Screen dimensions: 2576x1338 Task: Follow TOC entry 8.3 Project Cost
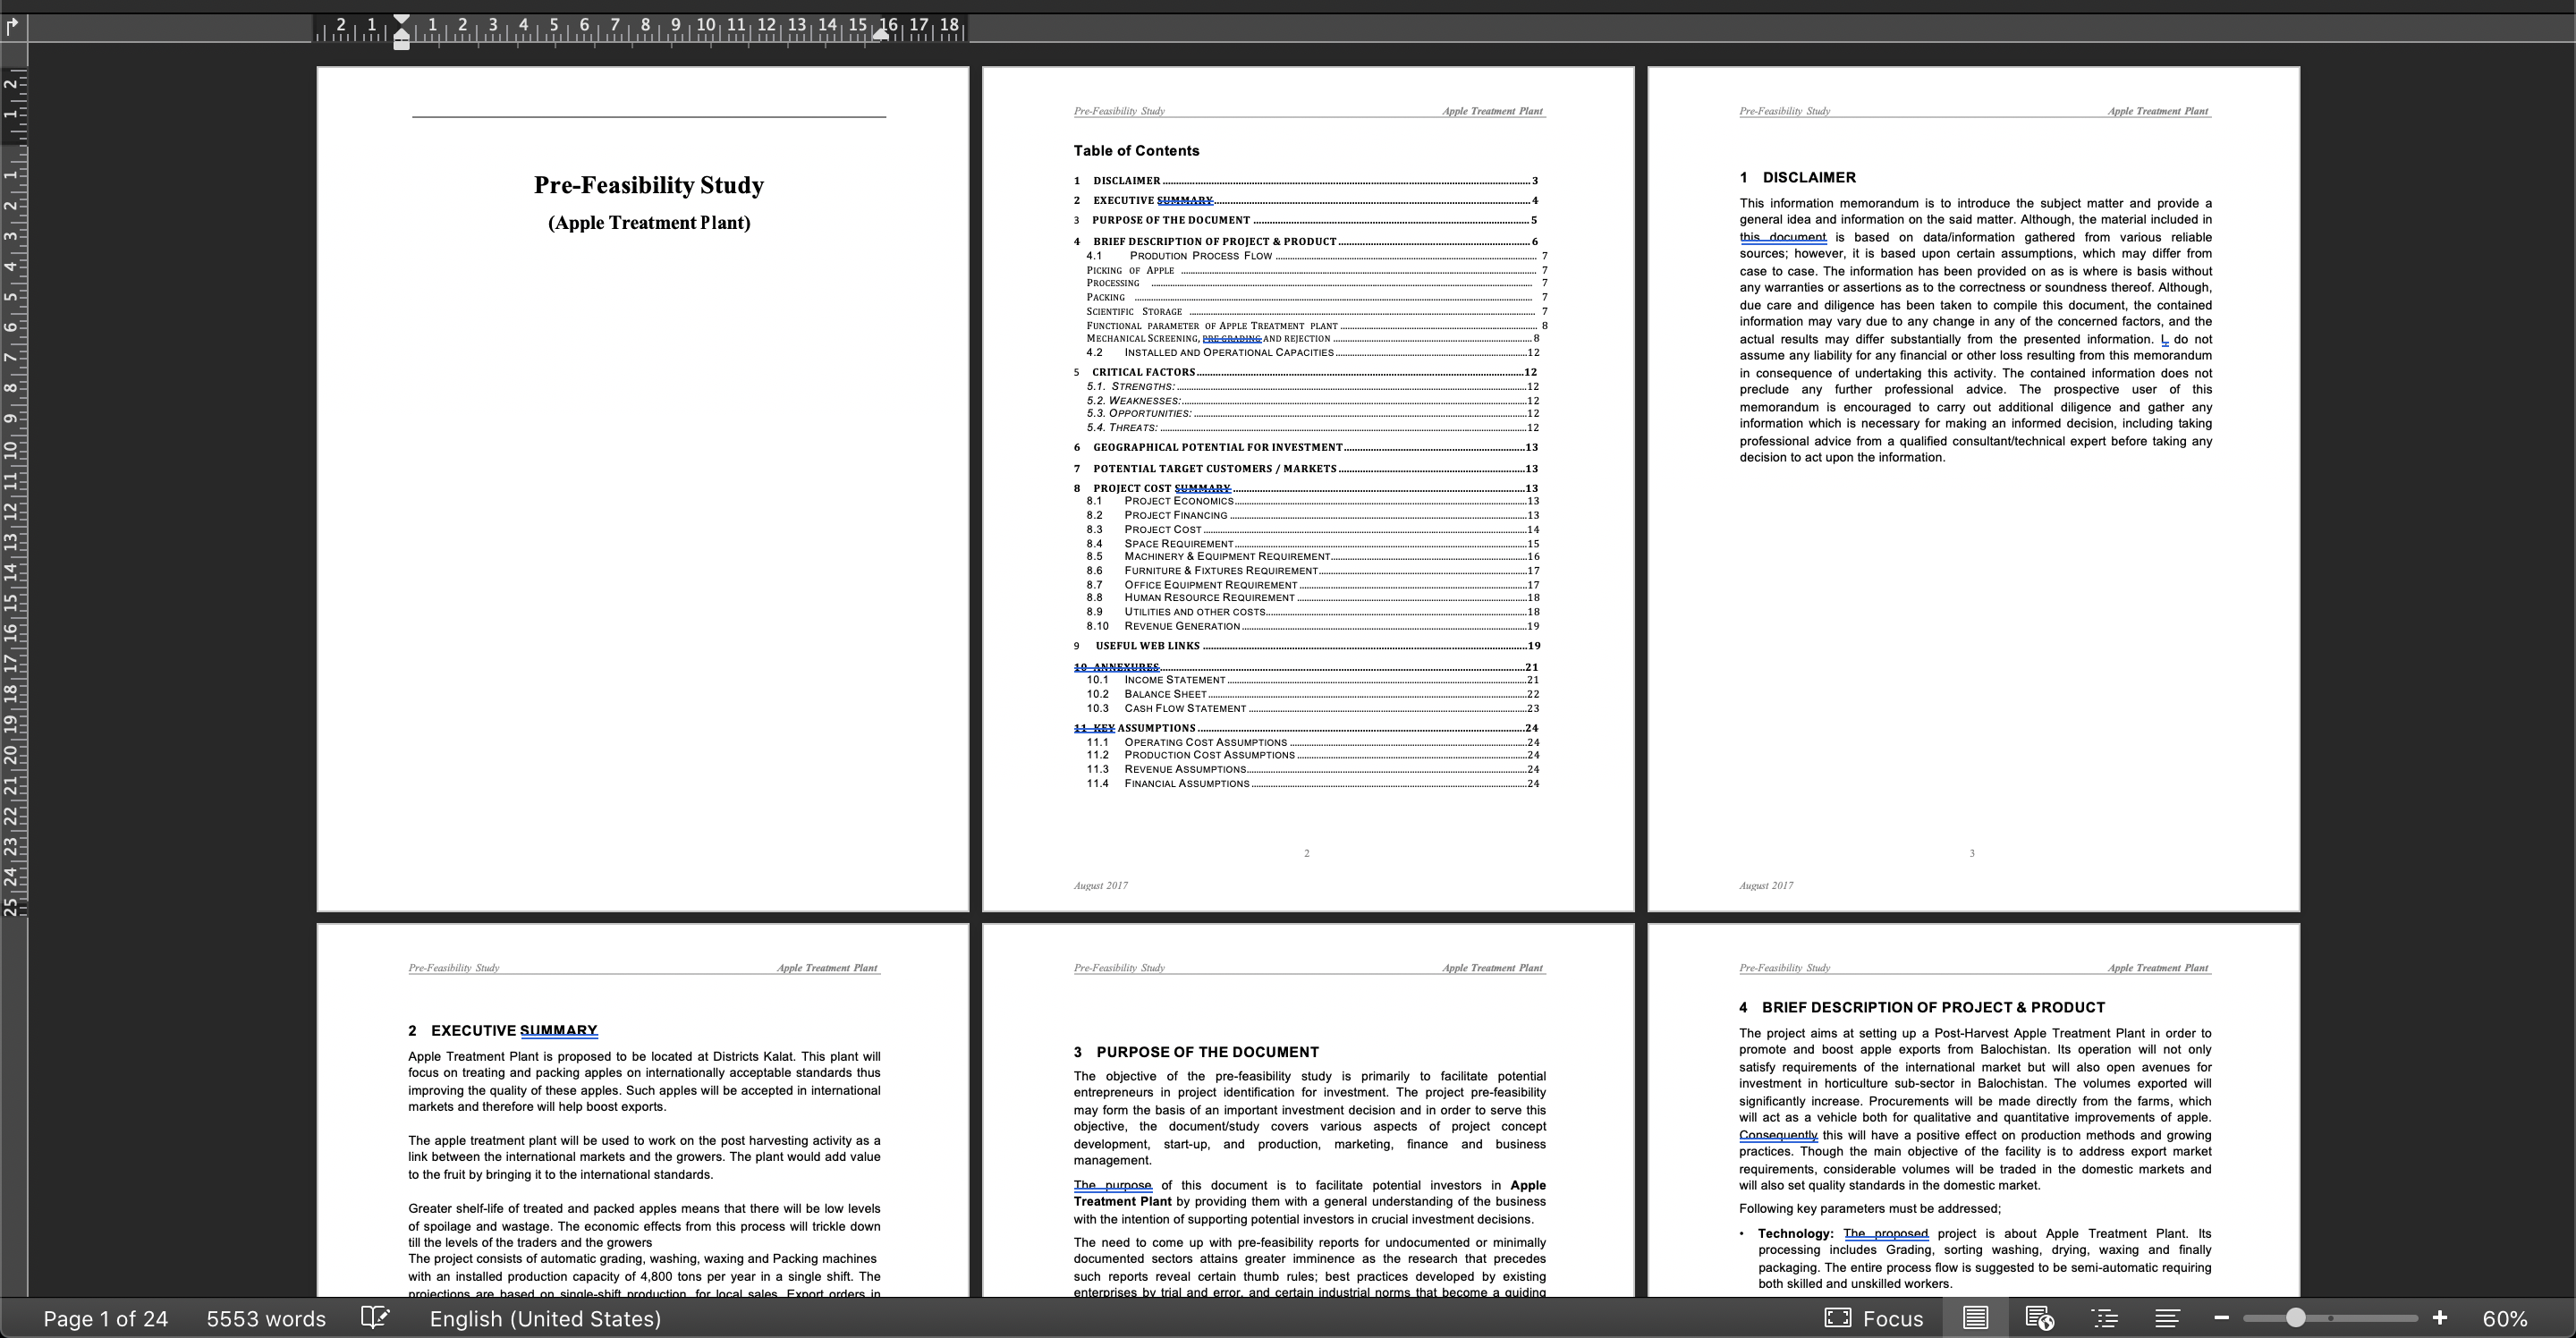coord(1313,529)
